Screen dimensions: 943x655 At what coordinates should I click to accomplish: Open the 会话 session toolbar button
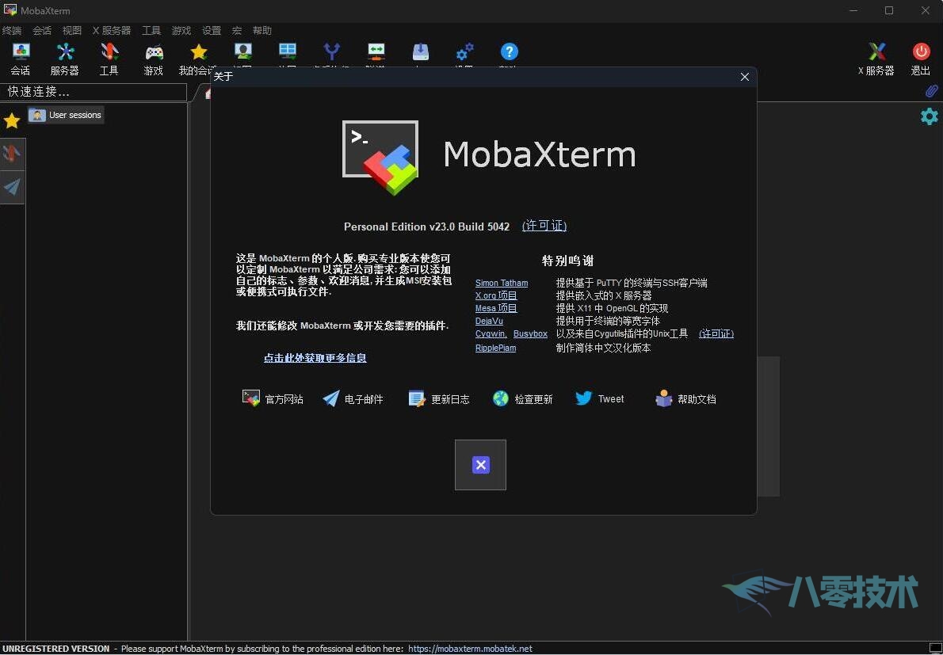21,59
